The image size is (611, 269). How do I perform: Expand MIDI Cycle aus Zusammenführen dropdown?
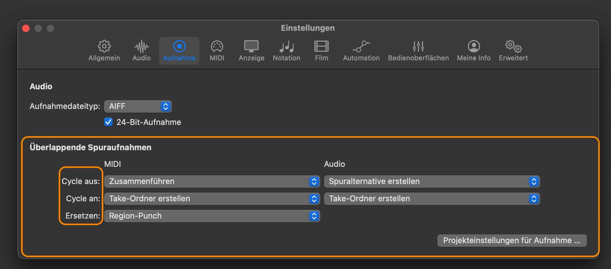212,182
